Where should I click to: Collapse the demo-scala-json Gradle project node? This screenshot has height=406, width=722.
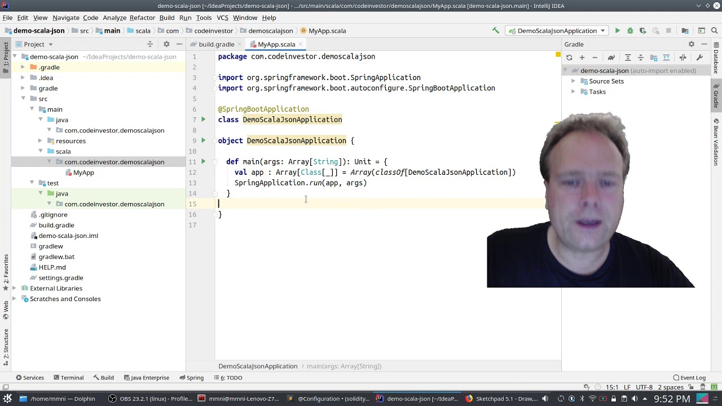tap(565, 71)
